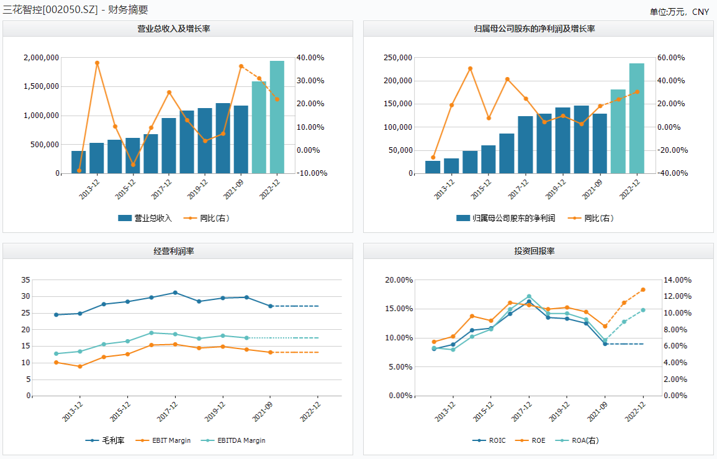Select the 投资回报率 panel header
This screenshot has width=717, height=459.
[x=538, y=251]
